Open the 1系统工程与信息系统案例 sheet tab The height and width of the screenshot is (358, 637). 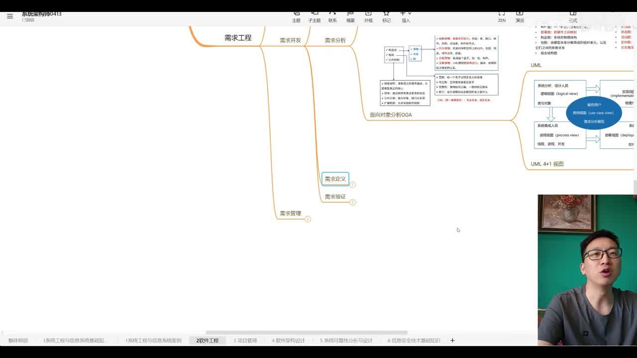click(153, 341)
